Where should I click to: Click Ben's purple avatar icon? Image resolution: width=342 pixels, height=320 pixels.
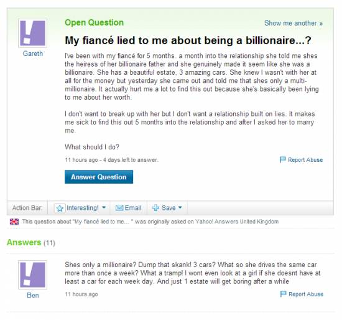(32, 275)
